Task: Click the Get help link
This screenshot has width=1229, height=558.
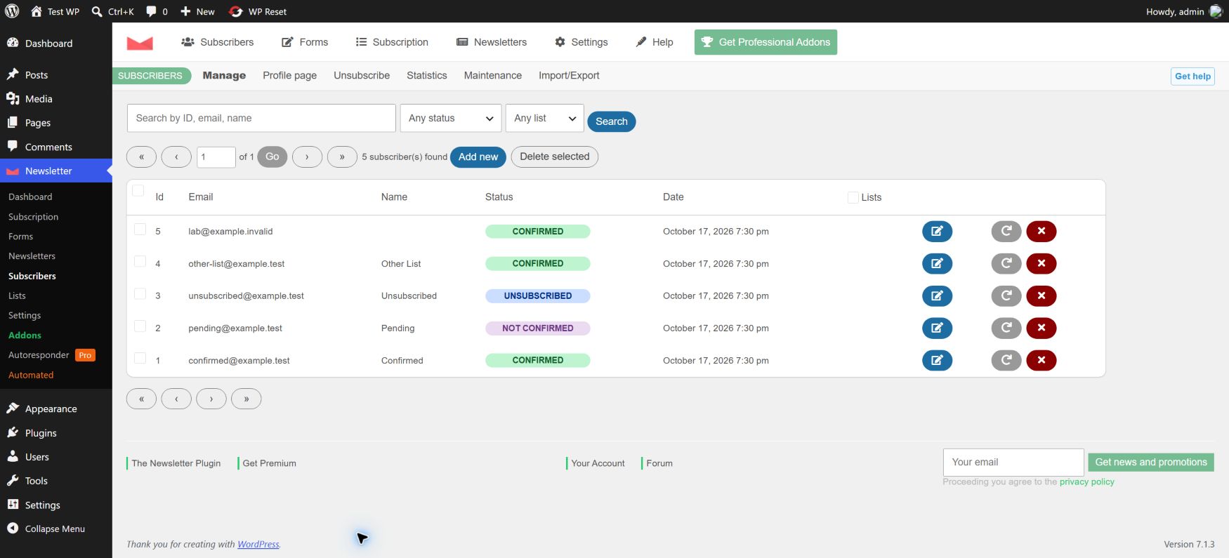Action: click(1192, 76)
